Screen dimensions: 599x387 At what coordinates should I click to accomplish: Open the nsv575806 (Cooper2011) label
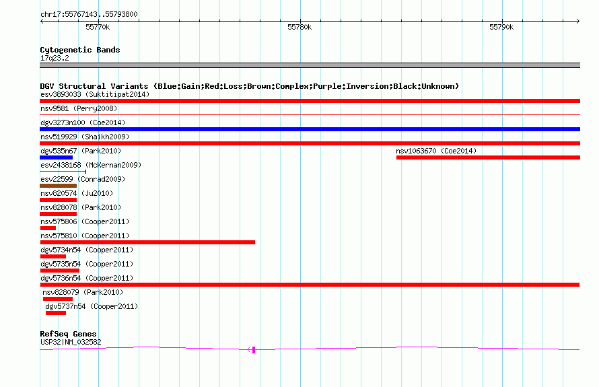85,221
